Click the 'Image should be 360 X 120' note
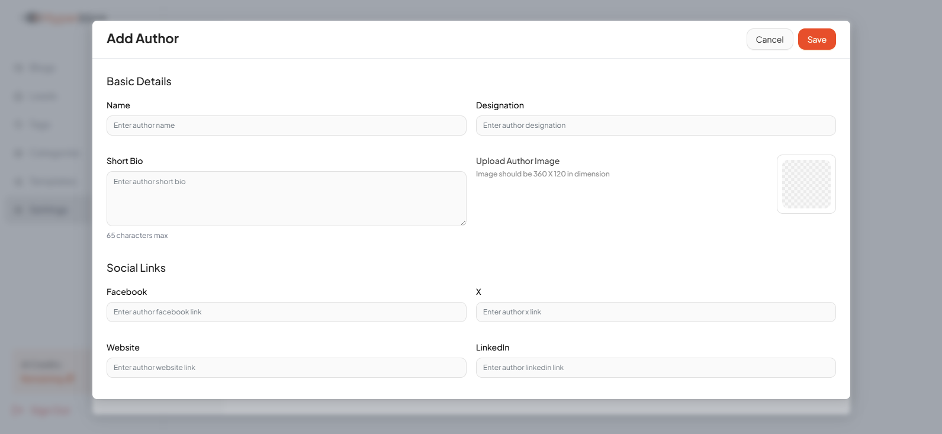This screenshot has width=942, height=434. [x=543, y=174]
